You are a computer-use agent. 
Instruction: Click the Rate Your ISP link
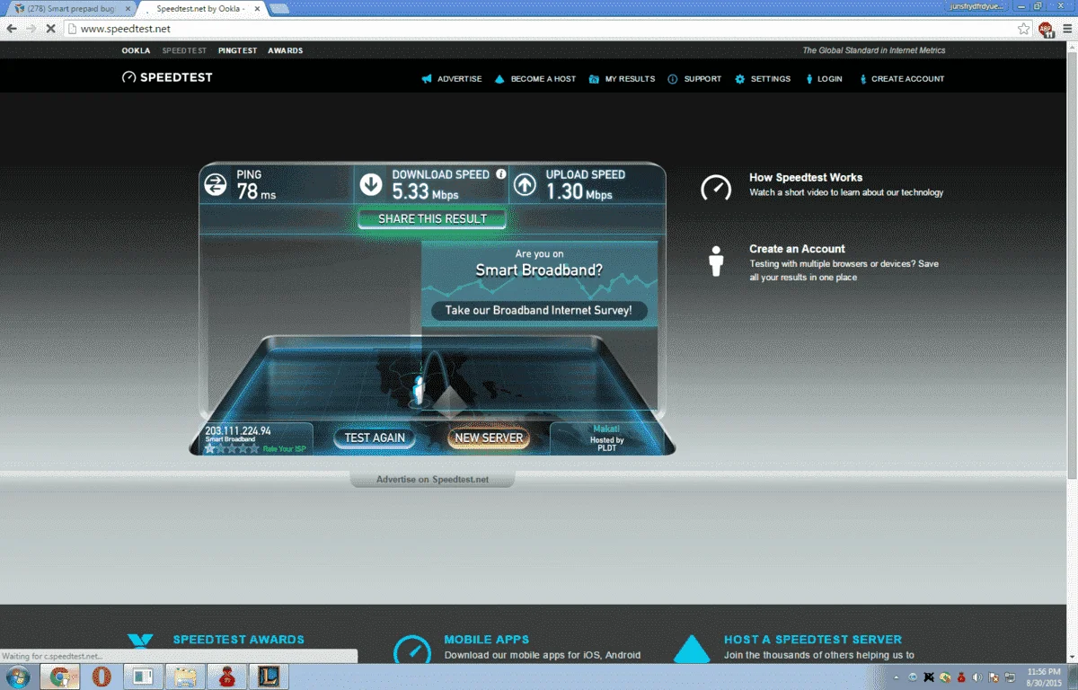point(284,447)
